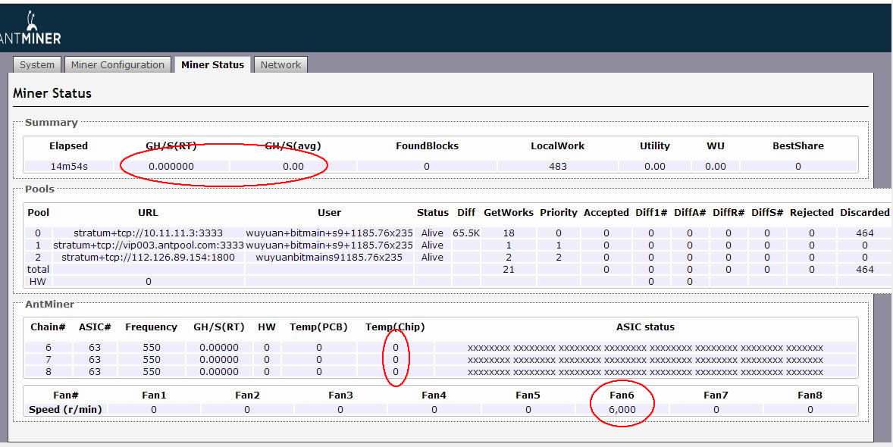Click the Frequency value for chain 7
893x447 pixels.
152,360
